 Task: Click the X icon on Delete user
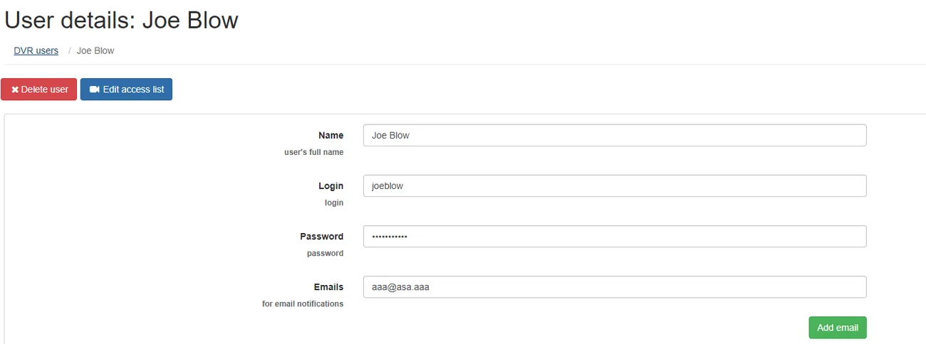tap(15, 90)
